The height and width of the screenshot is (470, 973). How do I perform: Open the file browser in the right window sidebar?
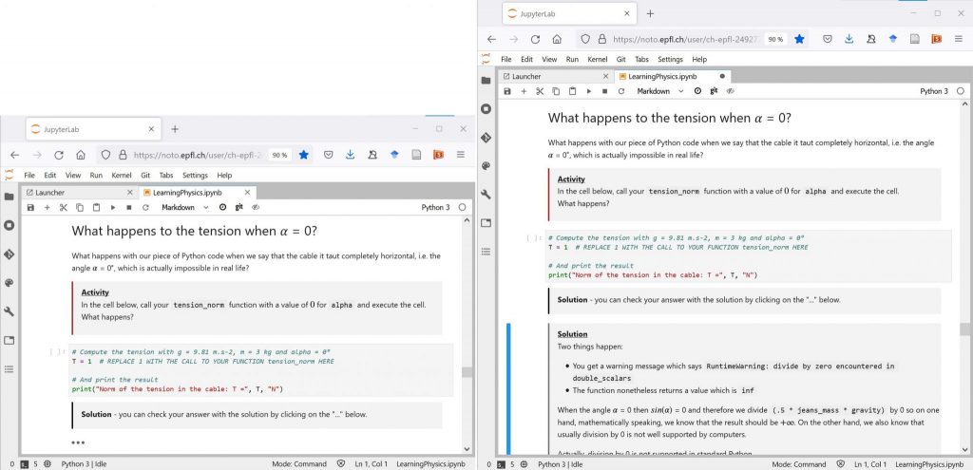point(486,81)
